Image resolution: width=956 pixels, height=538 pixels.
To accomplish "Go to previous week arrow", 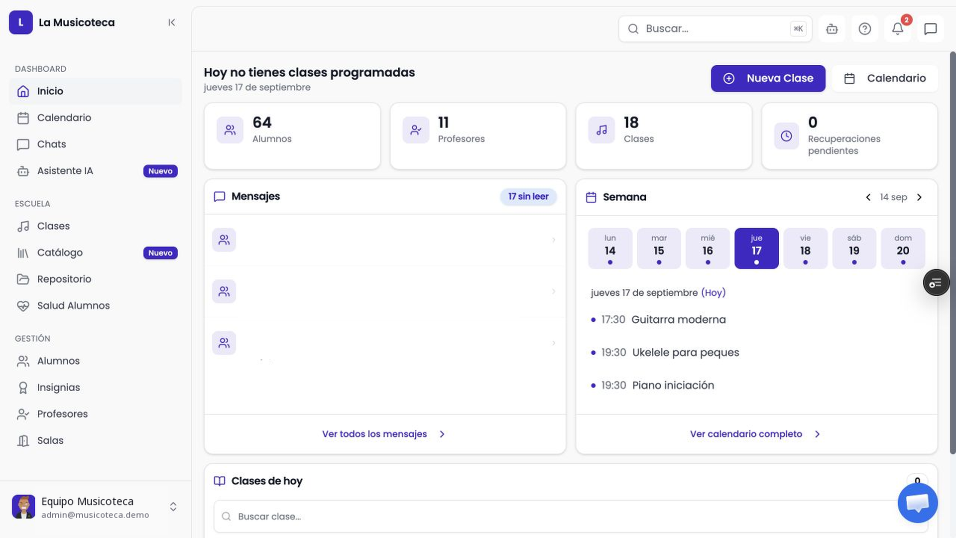I will coord(868,197).
